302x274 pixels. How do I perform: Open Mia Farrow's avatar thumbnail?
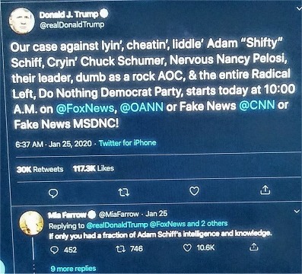[x=32, y=223]
